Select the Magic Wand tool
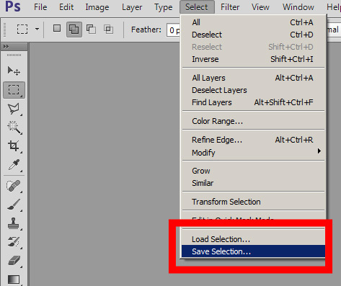Screen dimensions: 341x286 pos(14,127)
